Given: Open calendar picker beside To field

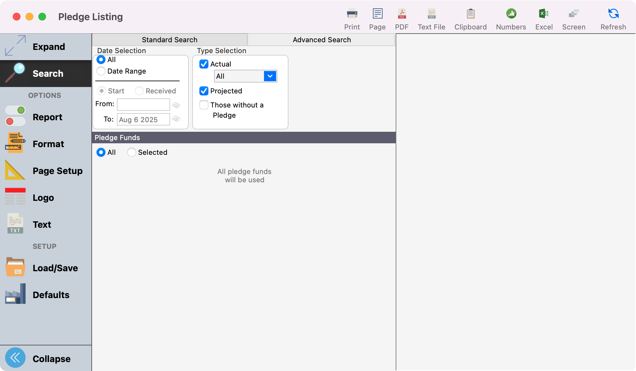Looking at the screenshot, I should tap(176, 119).
